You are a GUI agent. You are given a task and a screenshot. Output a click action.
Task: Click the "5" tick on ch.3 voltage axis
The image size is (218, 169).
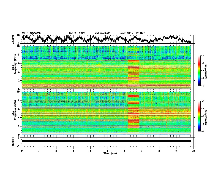coord(19,138)
